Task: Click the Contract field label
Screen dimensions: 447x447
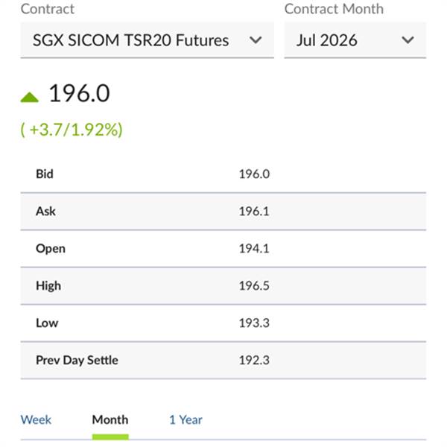Action: (x=46, y=9)
